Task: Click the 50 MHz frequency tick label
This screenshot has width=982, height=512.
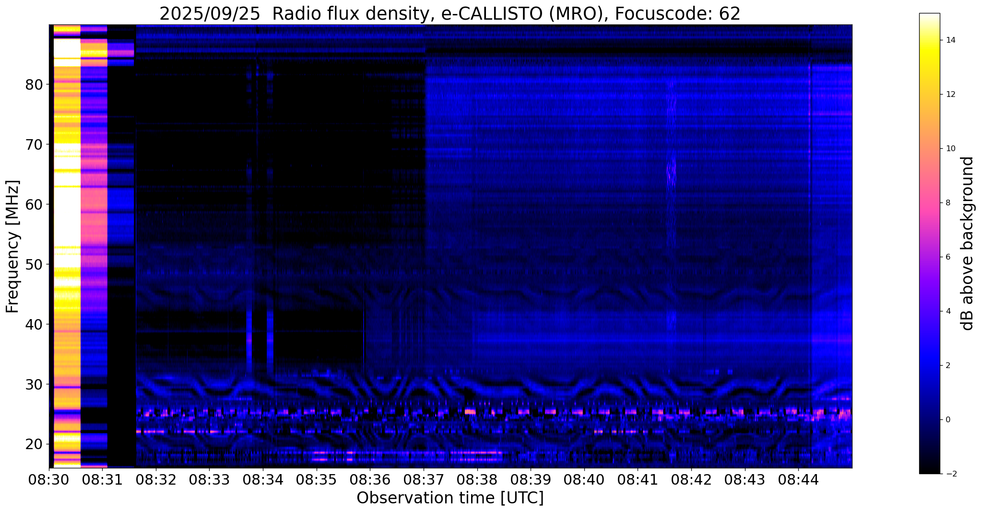Action: (x=34, y=264)
